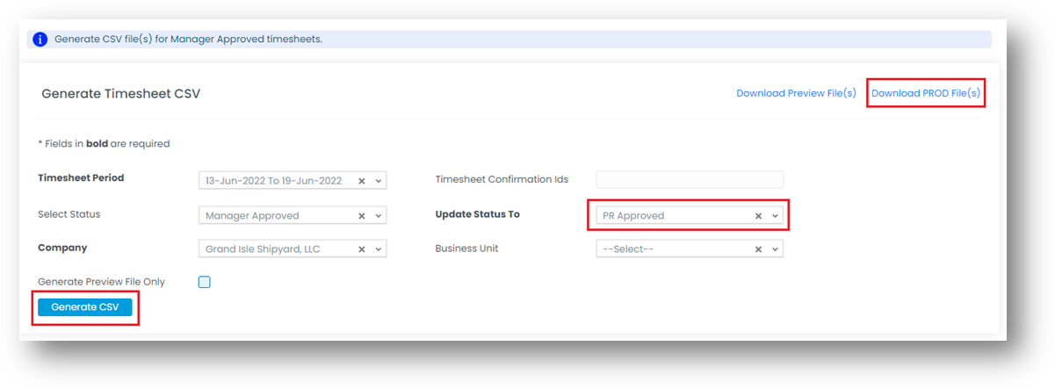This screenshot has width=1055, height=389.
Task: Clear the PR Approved selection
Action: coord(758,215)
